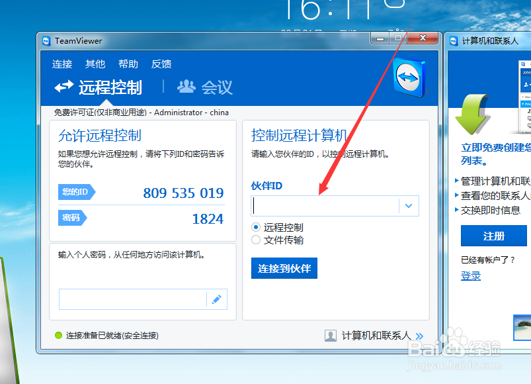This screenshot has width=531, height=384.
Task: Click the green connection-ready status dot
Action: coord(58,336)
